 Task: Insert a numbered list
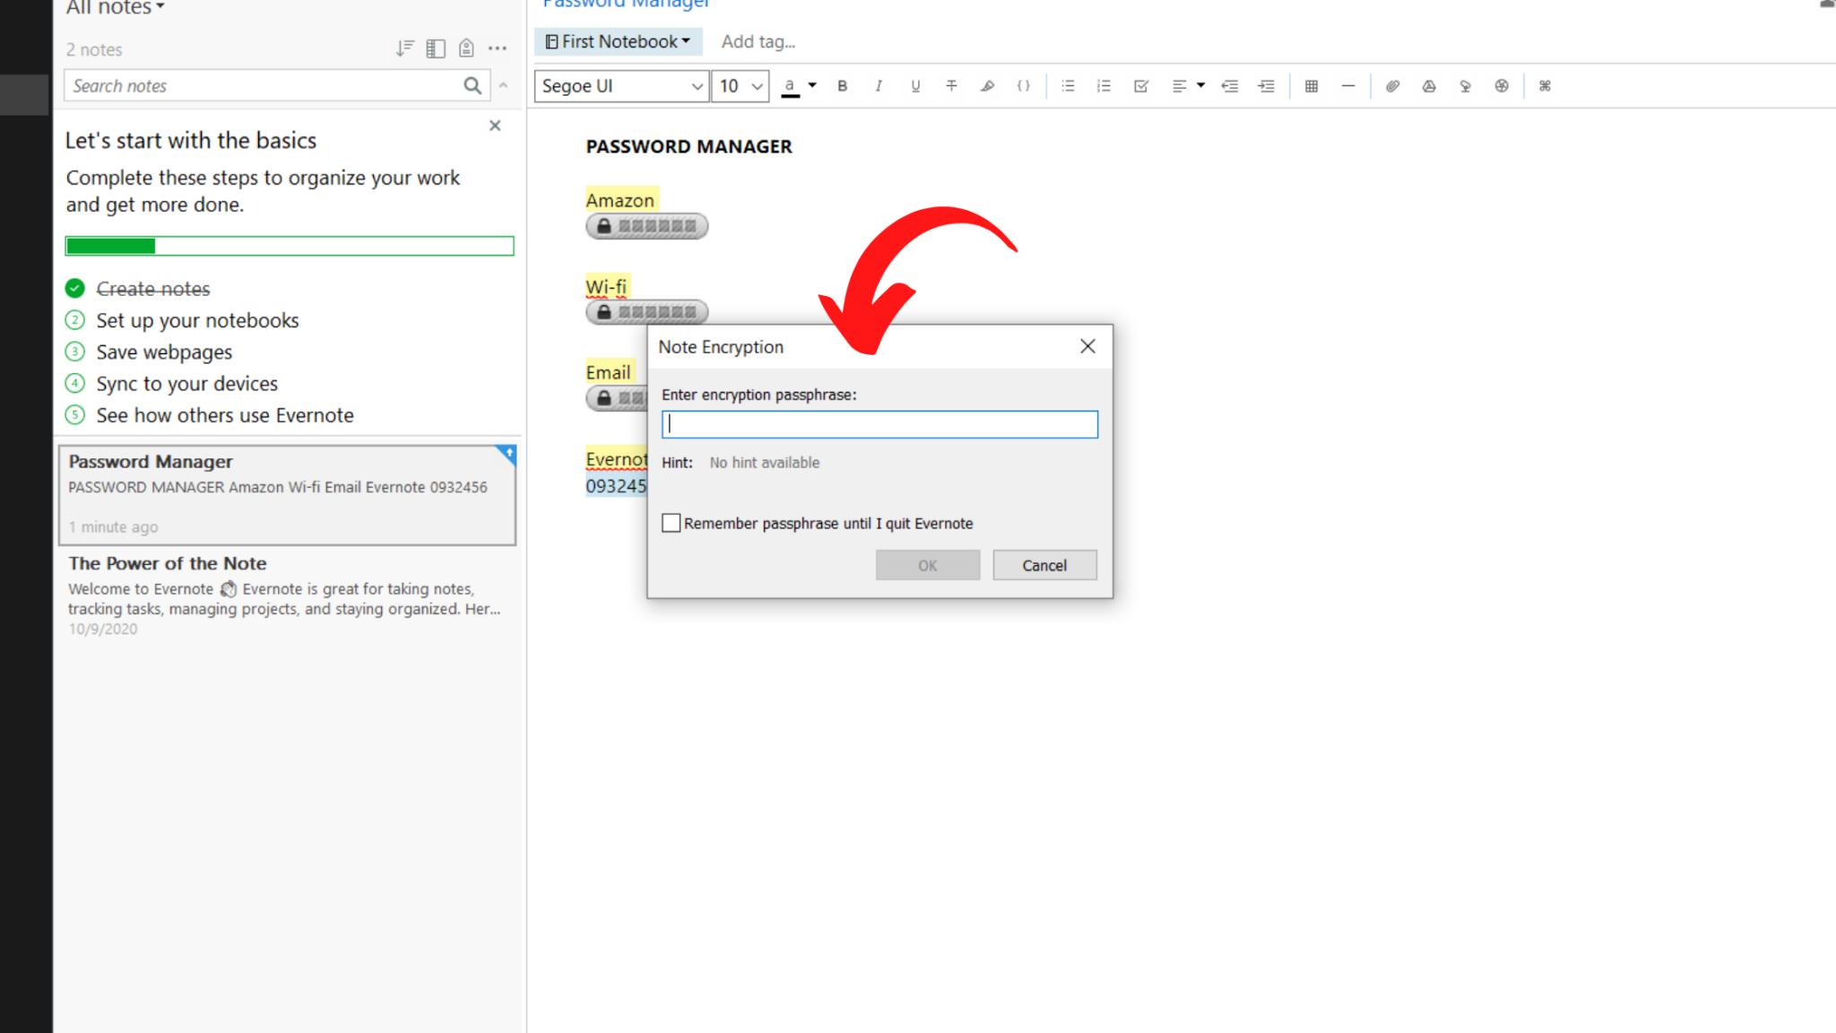coord(1104,86)
